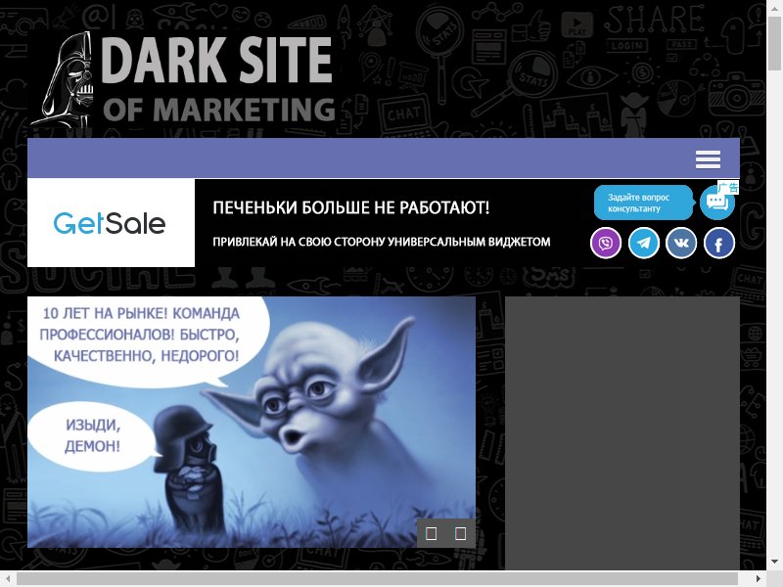Click the VK social icon
The width and height of the screenshot is (783, 587).
[x=681, y=243]
